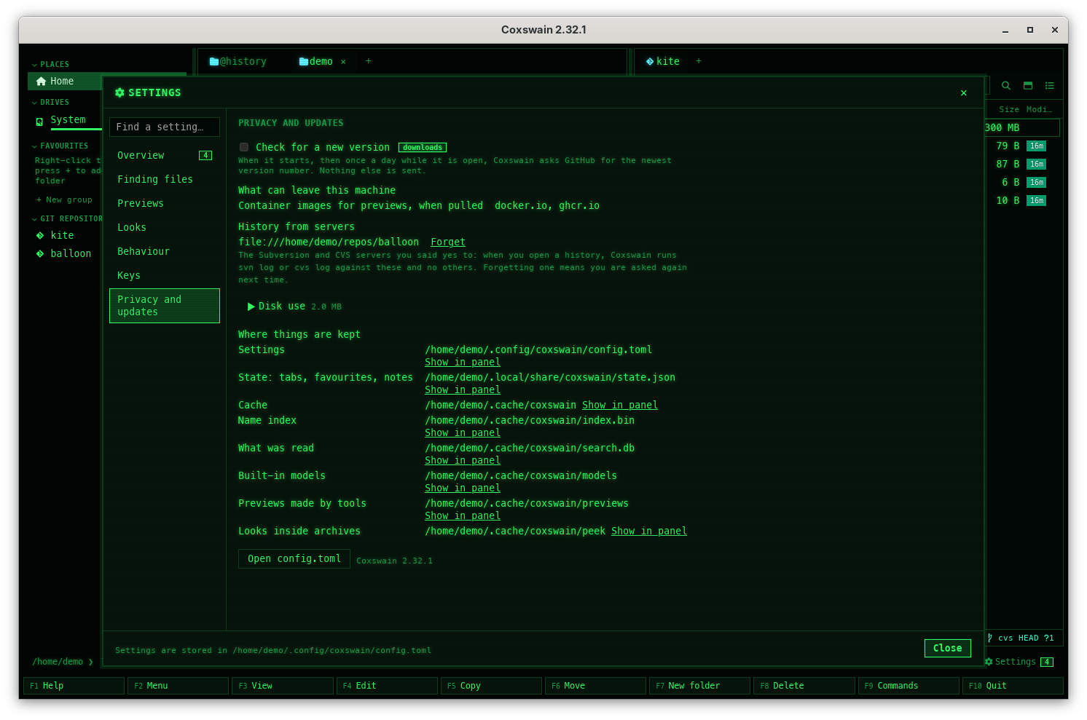This screenshot has width=1087, height=720.
Task: Click the F4 Edit button
Action: (387, 686)
